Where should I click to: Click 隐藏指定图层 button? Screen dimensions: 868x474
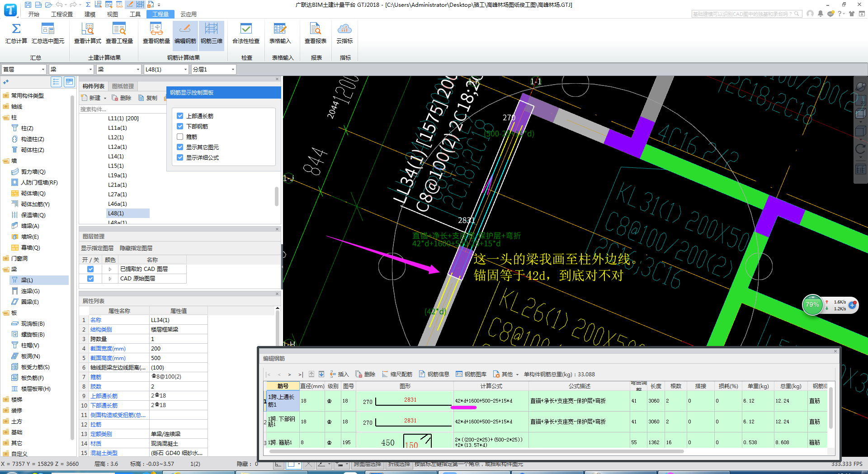(136, 248)
